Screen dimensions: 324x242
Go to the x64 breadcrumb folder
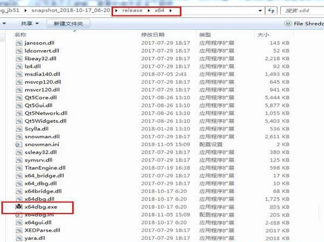(159, 11)
